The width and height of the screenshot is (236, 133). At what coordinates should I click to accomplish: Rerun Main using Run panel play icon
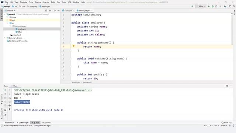(5, 90)
